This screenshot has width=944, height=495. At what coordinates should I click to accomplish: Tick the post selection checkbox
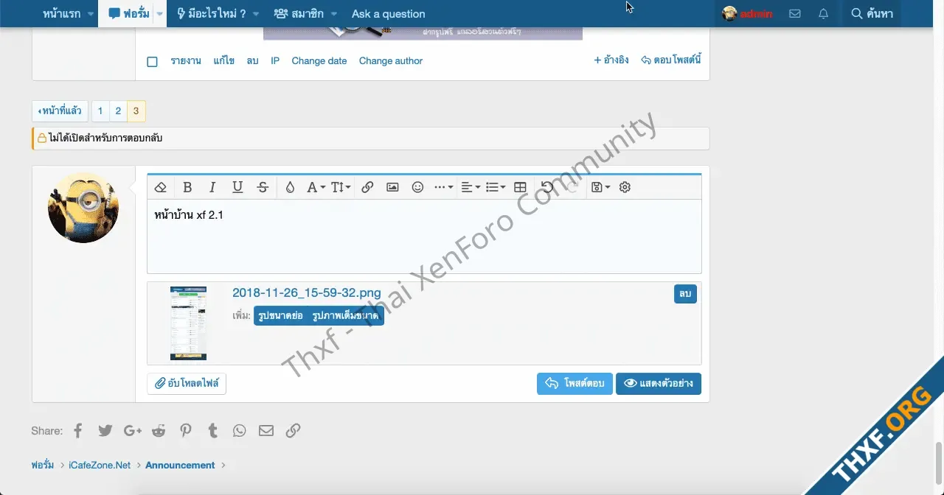(x=152, y=61)
